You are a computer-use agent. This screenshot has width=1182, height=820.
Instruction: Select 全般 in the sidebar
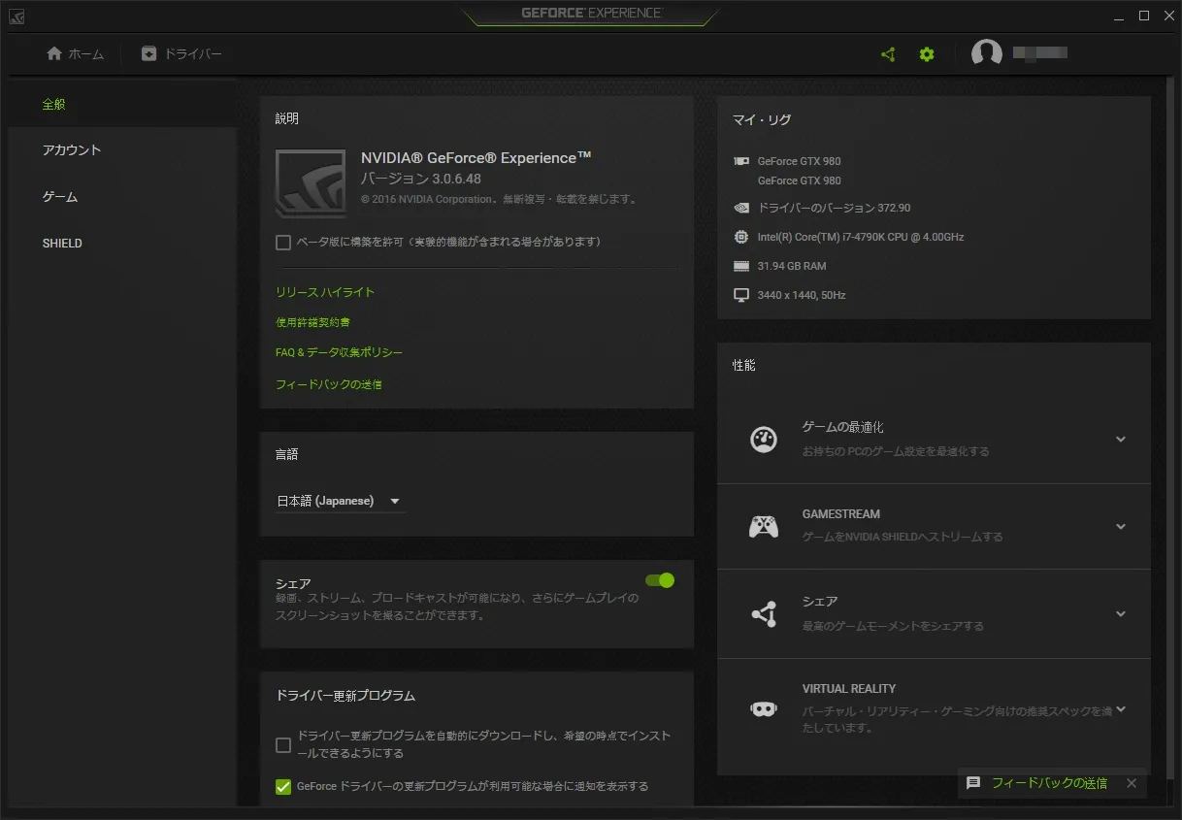click(x=122, y=104)
